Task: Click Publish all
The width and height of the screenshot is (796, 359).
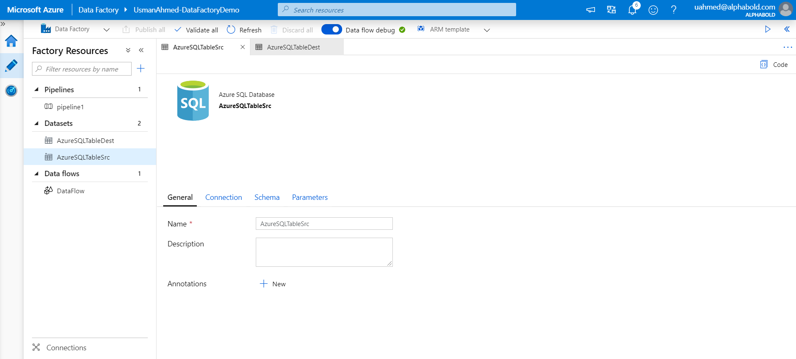Action: point(144,30)
